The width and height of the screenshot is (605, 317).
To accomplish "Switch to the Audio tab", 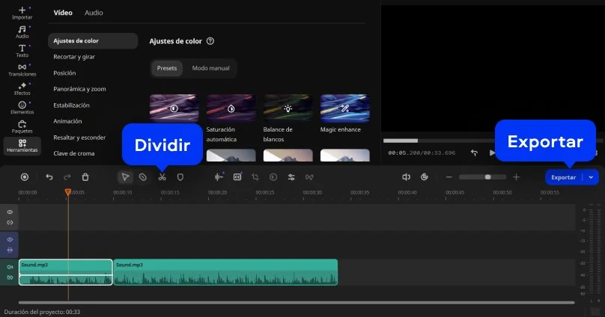I will click(94, 13).
